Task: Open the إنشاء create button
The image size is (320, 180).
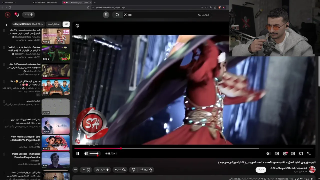Action: [x=28, y=15]
